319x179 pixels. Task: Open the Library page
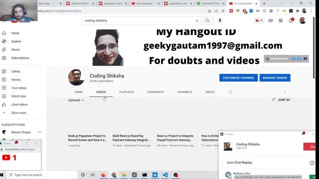pos(15,72)
